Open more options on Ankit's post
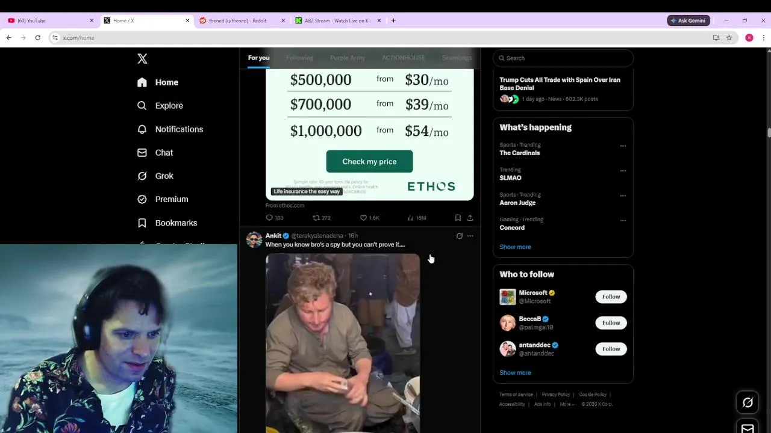 coord(470,236)
